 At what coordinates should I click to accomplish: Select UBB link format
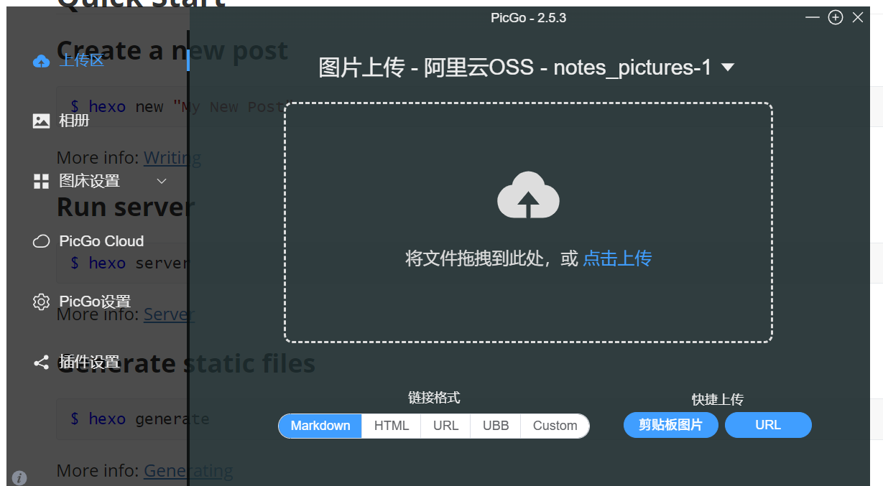tap(496, 426)
